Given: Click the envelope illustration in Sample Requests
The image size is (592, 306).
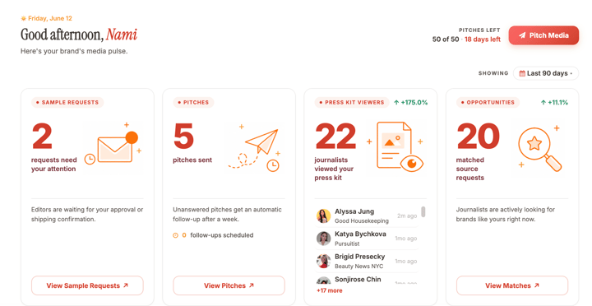Looking at the screenshot, I should 113,146.
